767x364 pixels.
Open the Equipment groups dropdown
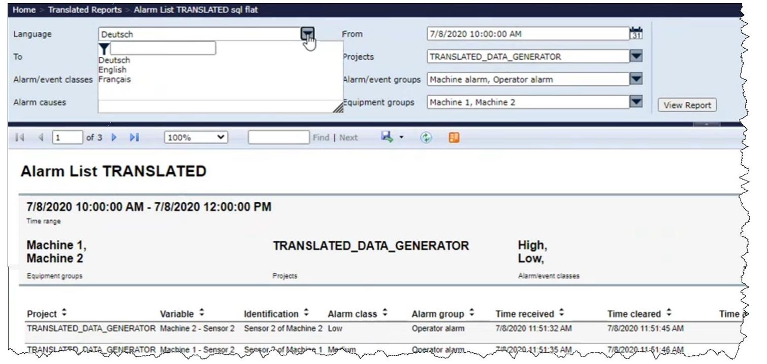click(x=636, y=102)
